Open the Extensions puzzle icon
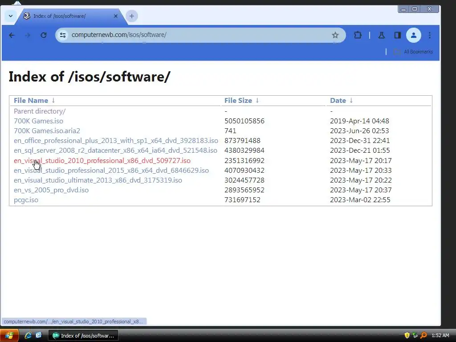Screen dimensions: 456x342 (x=358, y=35)
